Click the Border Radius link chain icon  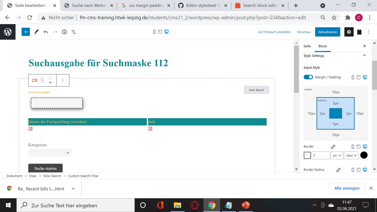(x=338, y=170)
